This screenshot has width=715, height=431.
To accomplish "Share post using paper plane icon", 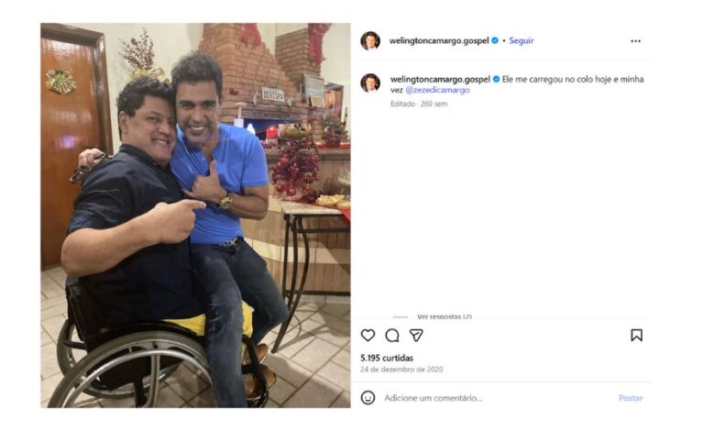I will click(416, 336).
